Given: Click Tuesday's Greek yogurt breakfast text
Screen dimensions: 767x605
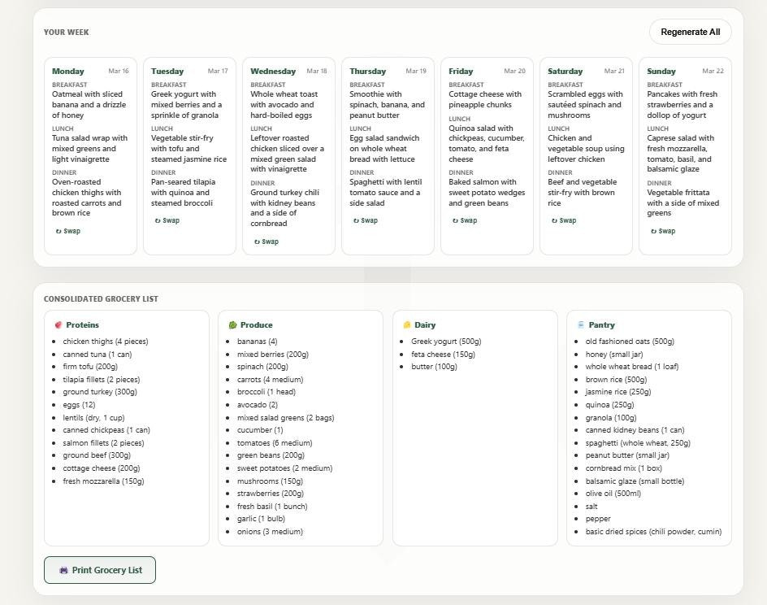Looking at the screenshot, I should click(x=186, y=105).
